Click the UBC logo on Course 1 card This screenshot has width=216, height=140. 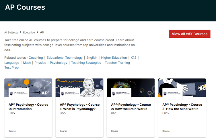click(69, 93)
